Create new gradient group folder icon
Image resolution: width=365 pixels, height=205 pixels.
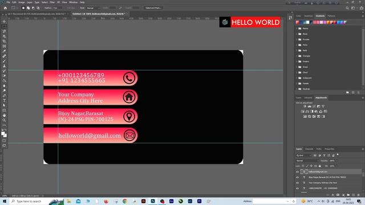point(347,92)
